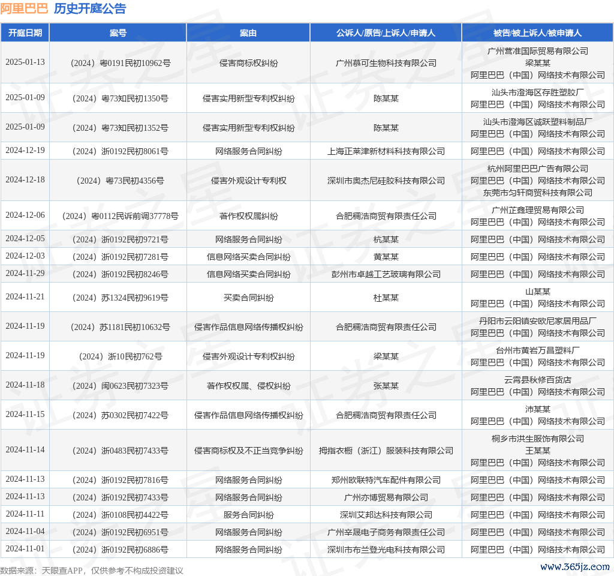Select case number 闽0623民初7323号
Screen dimensions: 614x576
coord(135,386)
